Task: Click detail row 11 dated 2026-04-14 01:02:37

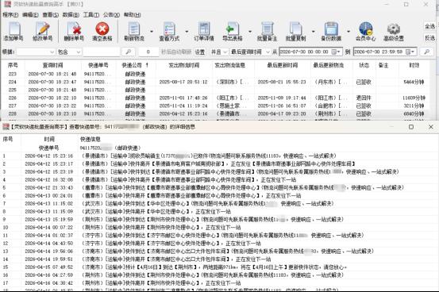Action: pyautogui.click(x=218, y=236)
